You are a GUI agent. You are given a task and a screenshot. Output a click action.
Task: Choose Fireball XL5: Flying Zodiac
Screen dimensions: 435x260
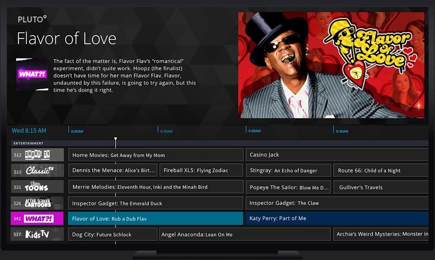201,171
